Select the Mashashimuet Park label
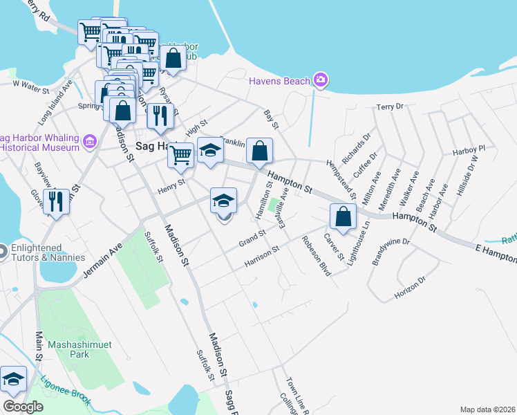517x415 pixels. [79, 349]
